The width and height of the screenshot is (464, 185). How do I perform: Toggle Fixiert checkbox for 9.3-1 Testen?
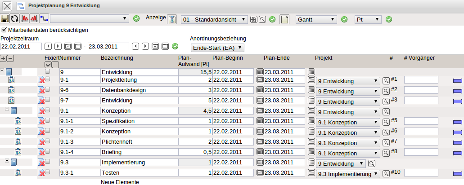pos(48,172)
